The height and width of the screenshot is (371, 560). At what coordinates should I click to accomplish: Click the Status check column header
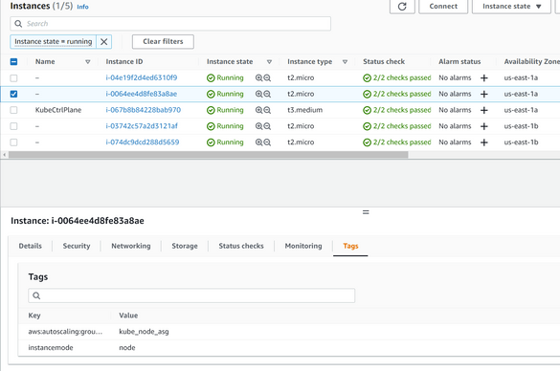click(x=384, y=62)
